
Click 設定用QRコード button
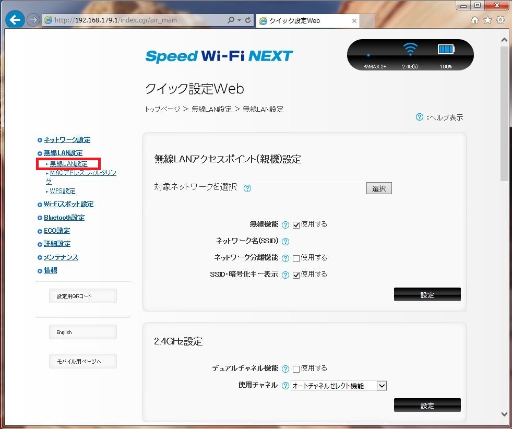click(83, 296)
